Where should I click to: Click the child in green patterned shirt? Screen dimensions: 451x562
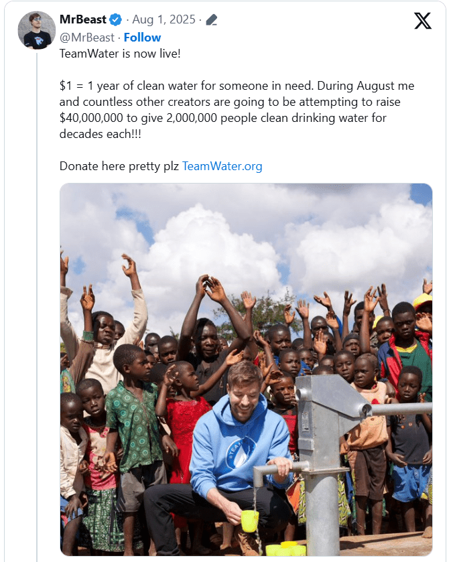click(x=135, y=427)
